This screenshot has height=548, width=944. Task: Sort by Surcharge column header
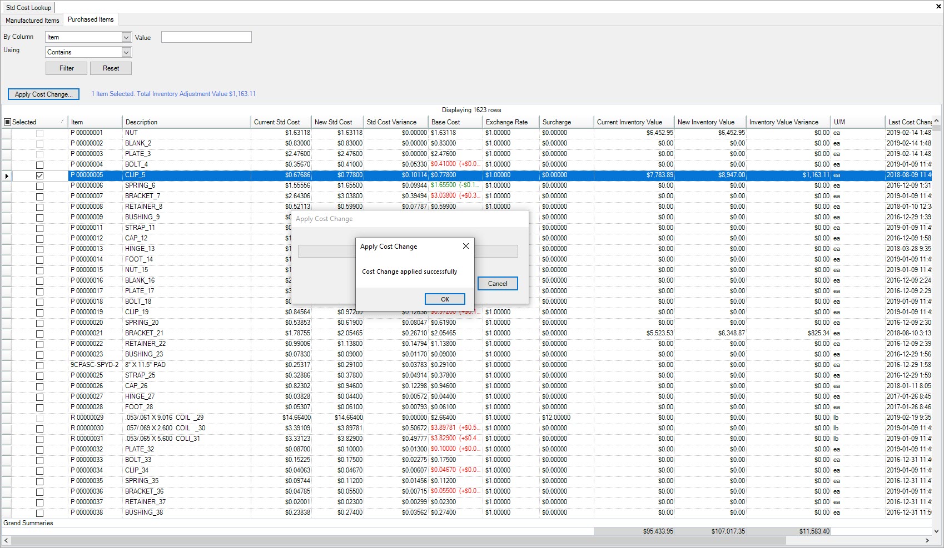pyautogui.click(x=567, y=122)
